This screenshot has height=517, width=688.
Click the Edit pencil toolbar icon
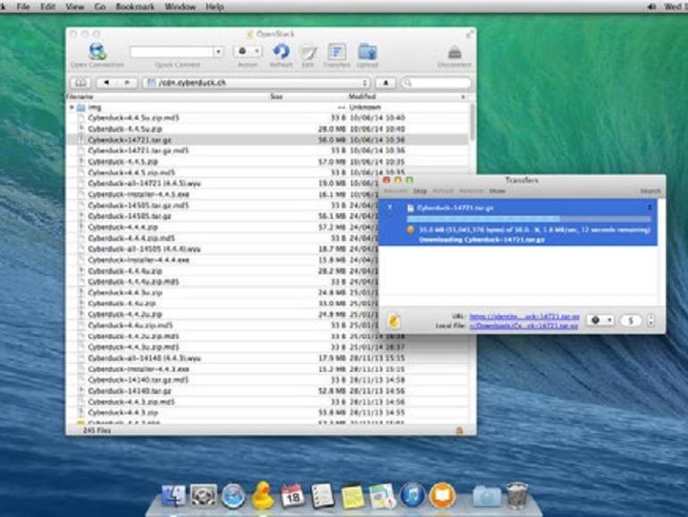(x=308, y=52)
